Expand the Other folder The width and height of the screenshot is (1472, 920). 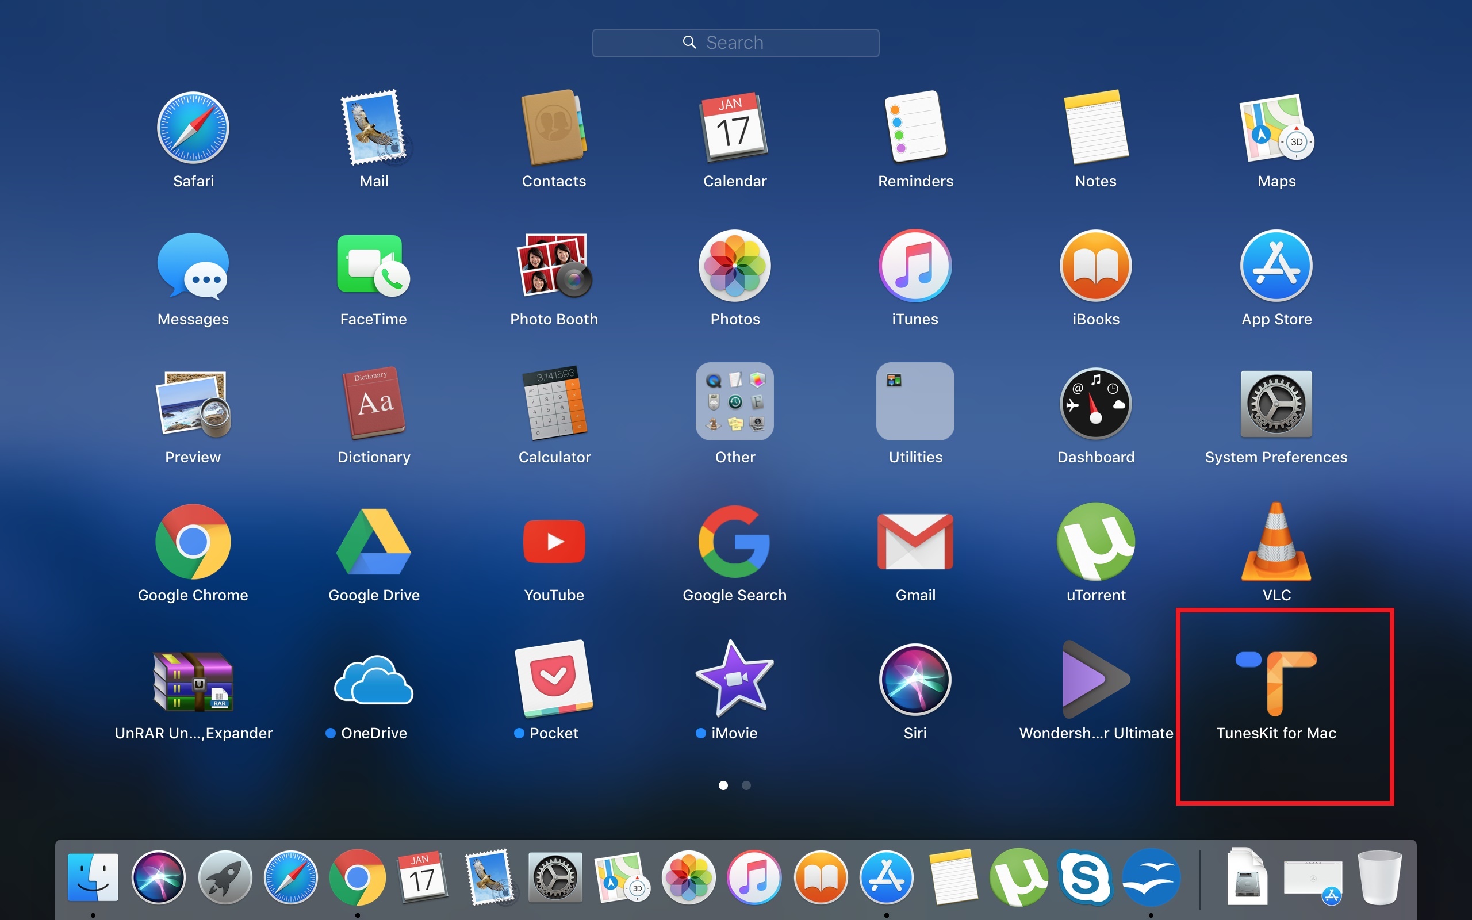tap(734, 401)
